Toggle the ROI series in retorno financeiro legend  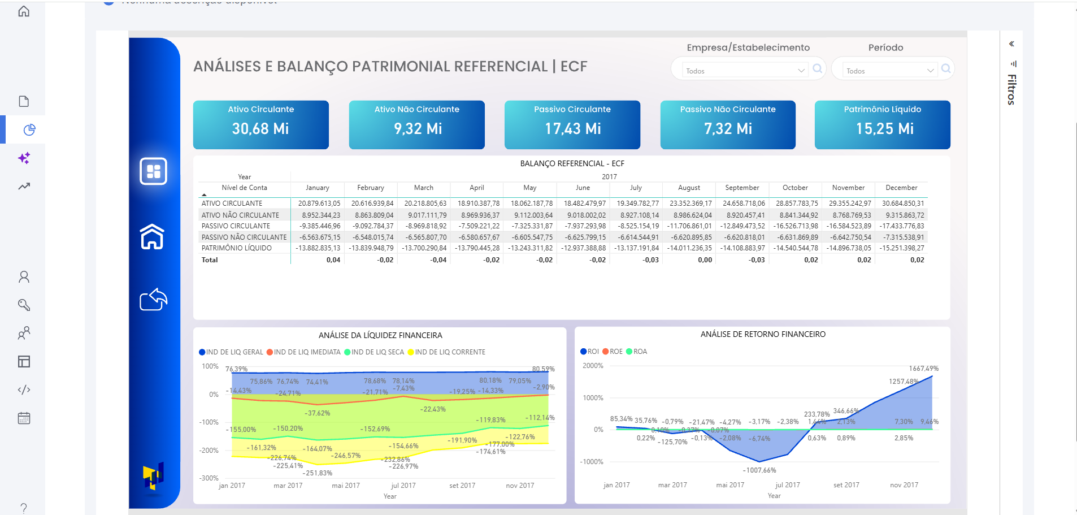[589, 352]
